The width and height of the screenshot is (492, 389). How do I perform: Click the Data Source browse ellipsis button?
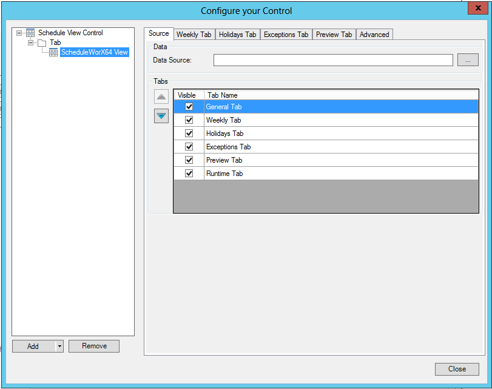click(x=468, y=60)
